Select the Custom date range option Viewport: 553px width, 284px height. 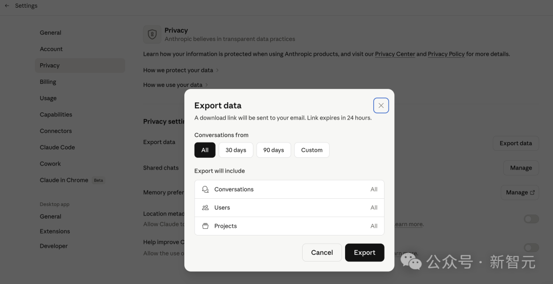[x=311, y=150]
